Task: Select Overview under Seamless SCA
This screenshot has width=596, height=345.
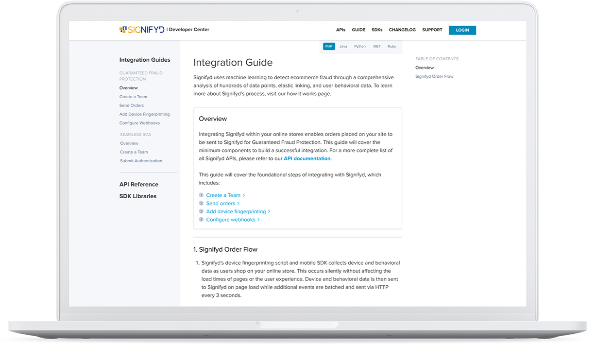Action: point(129,143)
